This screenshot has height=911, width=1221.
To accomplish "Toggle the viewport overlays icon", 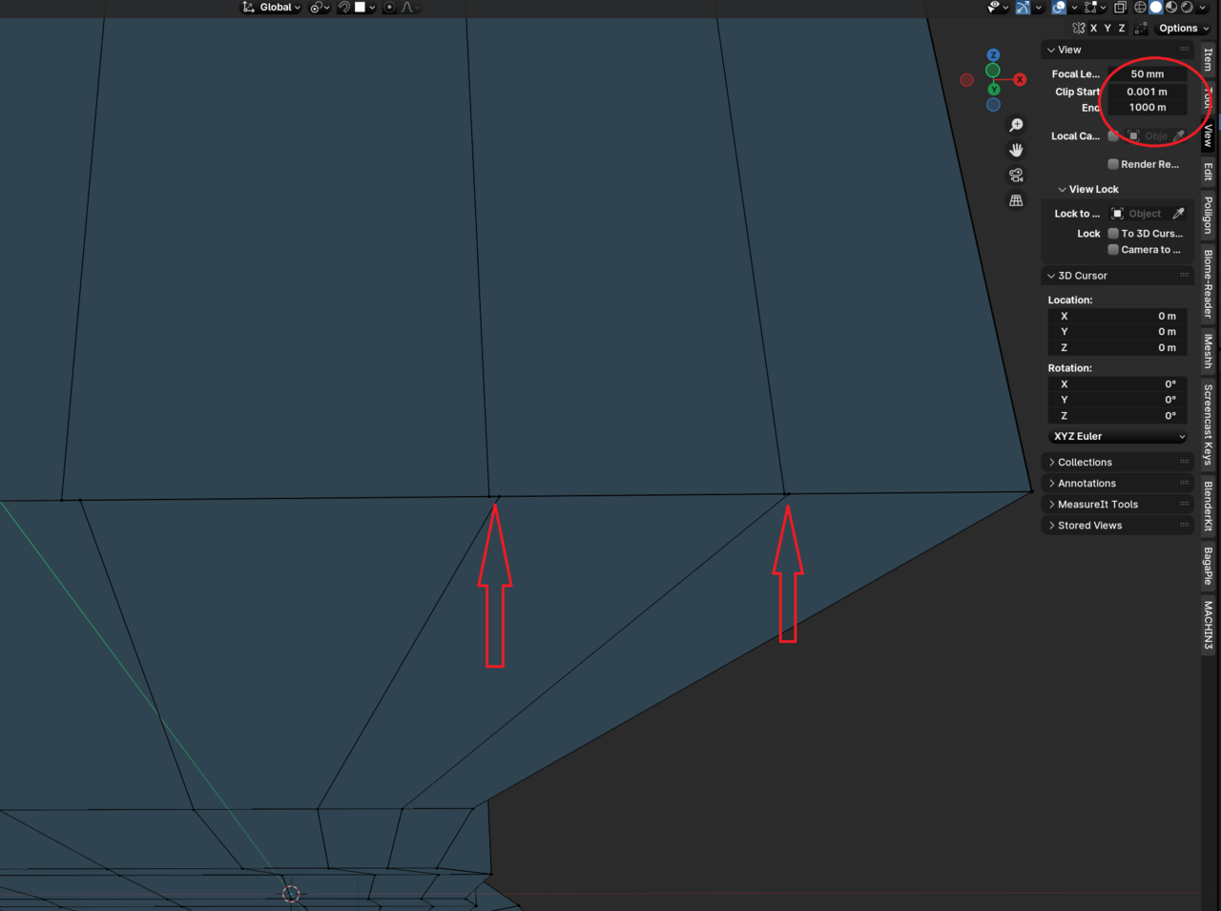I will pos(1059,8).
